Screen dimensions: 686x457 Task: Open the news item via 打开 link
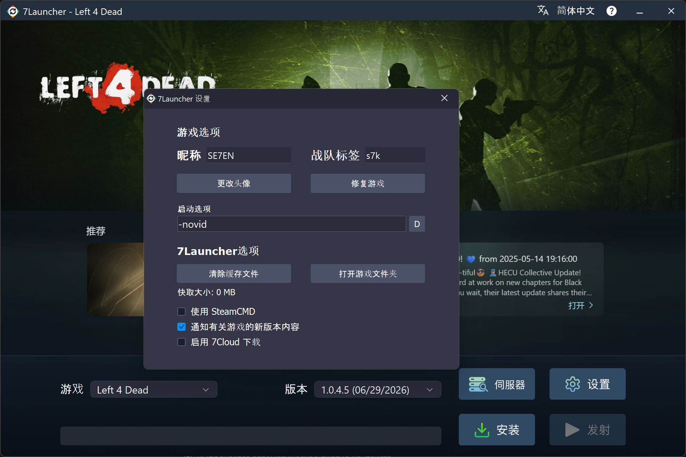(581, 305)
